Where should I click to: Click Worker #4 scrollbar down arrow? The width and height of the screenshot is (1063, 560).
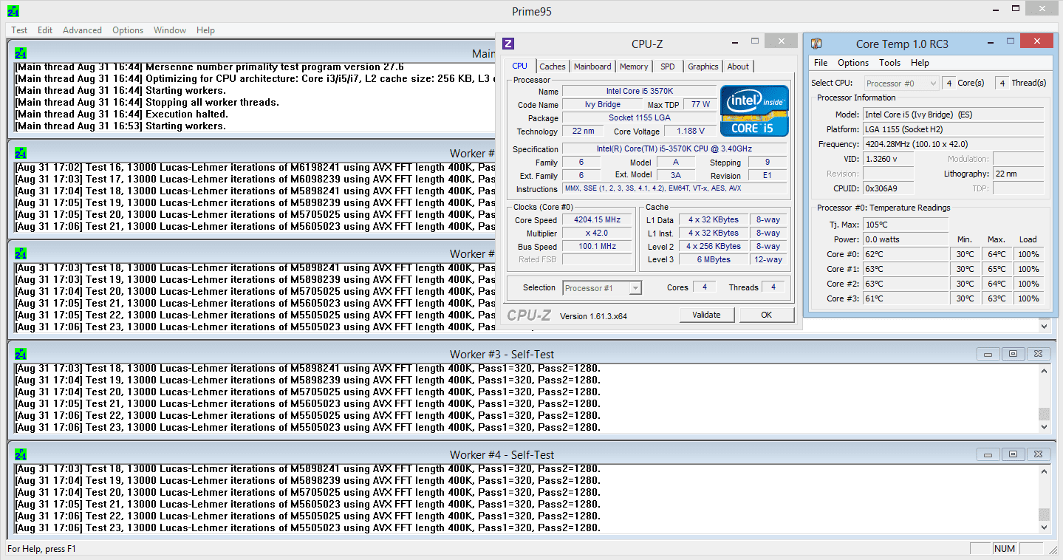(x=1044, y=527)
